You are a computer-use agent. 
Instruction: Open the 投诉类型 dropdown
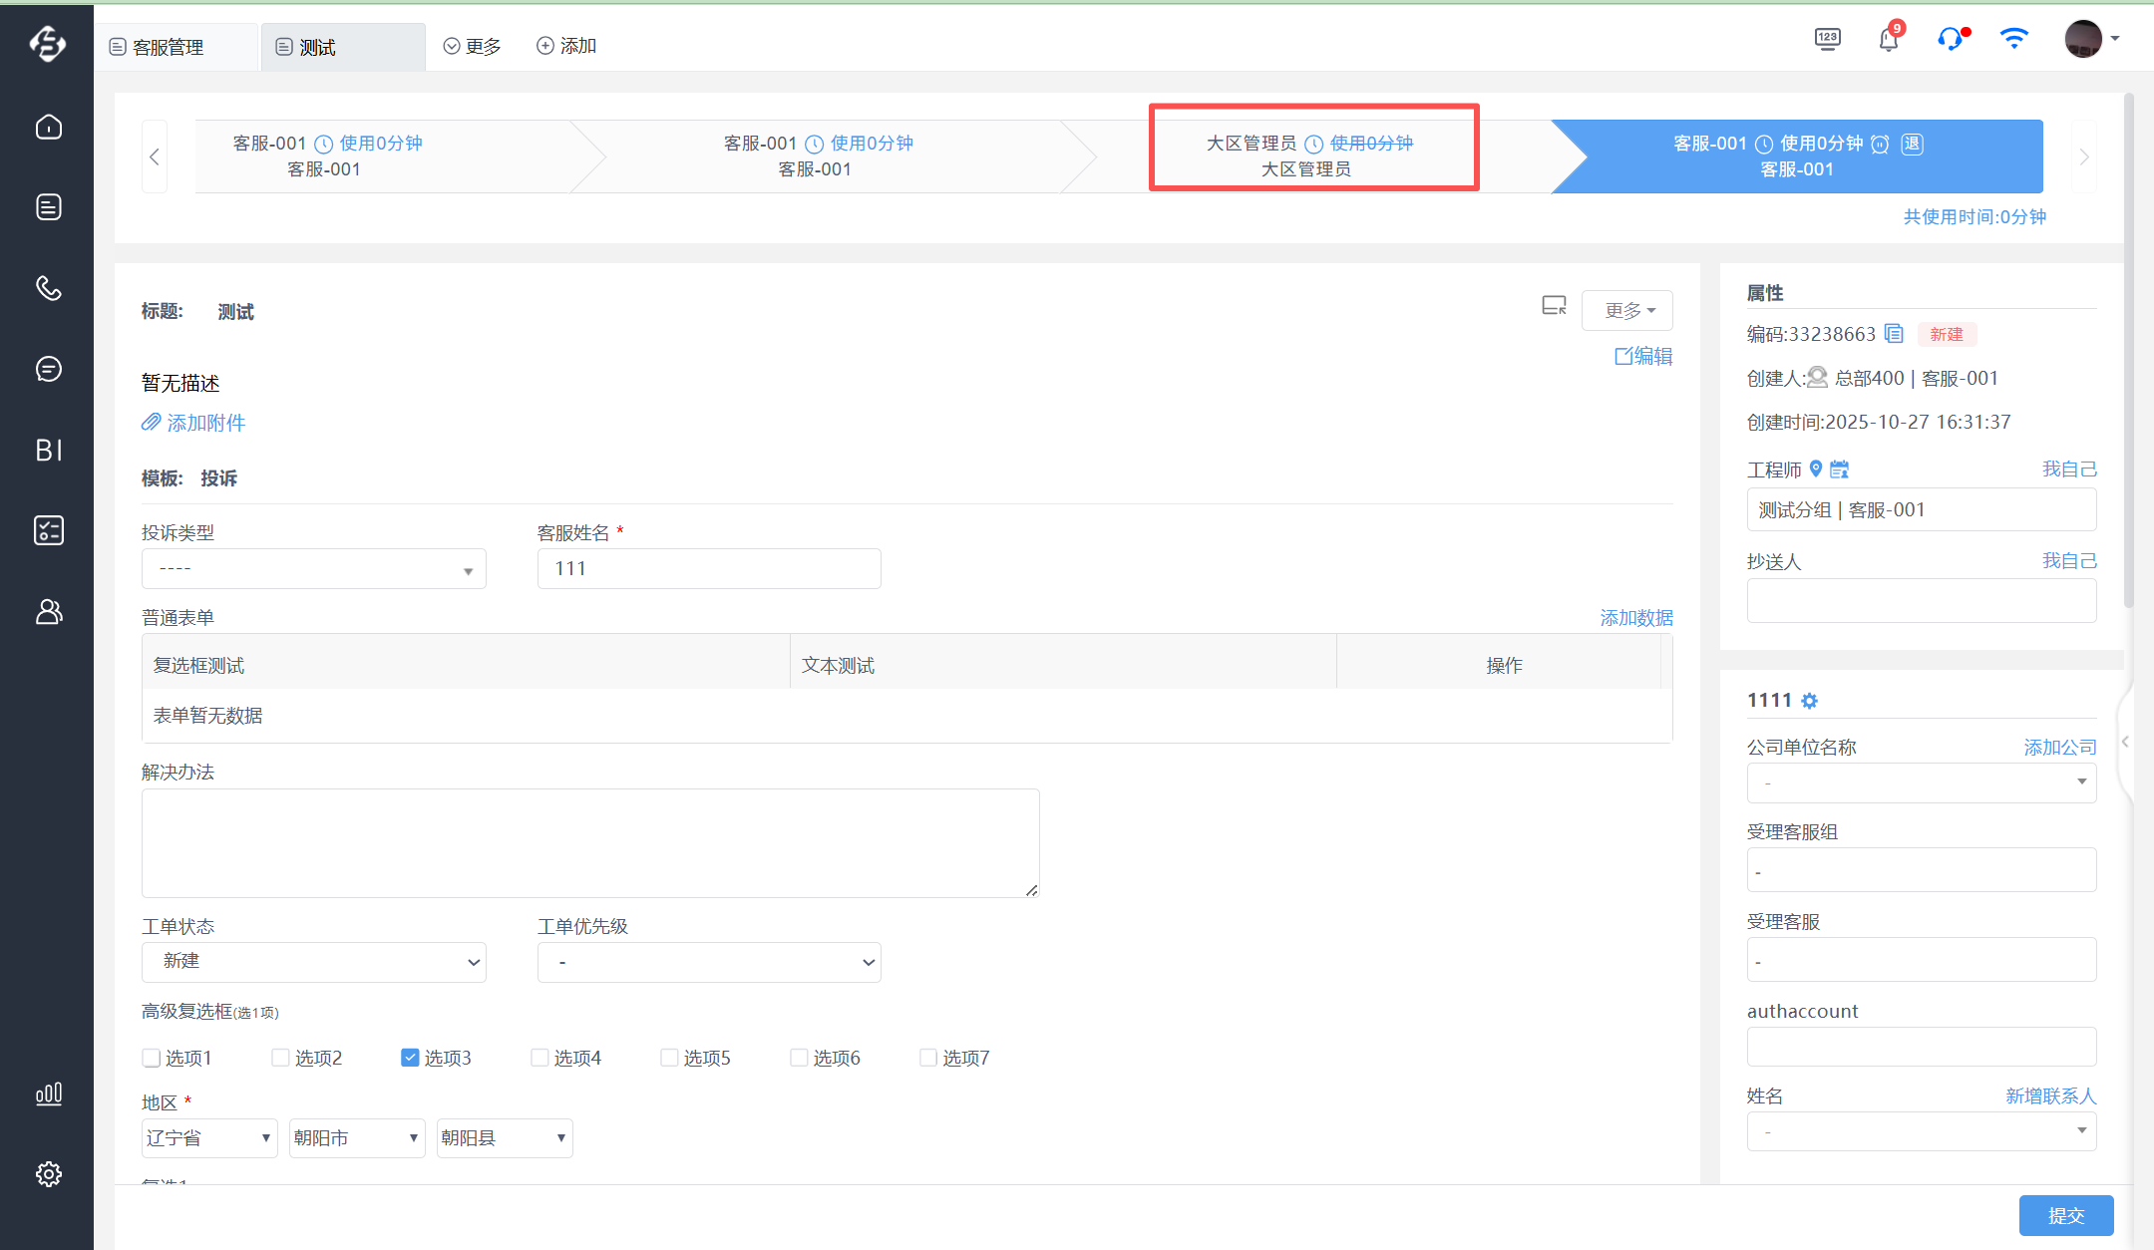[x=313, y=569]
